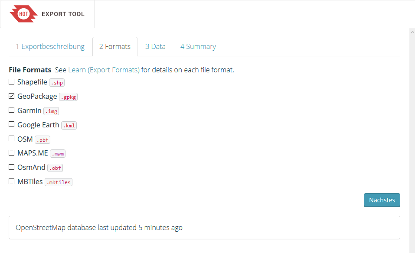415x253 pixels.
Task: Click the EXPORT TOOL header text
Action: coord(63,14)
